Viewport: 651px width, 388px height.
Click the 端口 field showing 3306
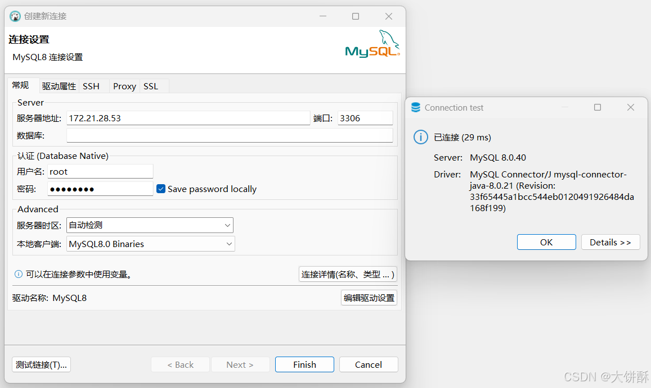[365, 118]
